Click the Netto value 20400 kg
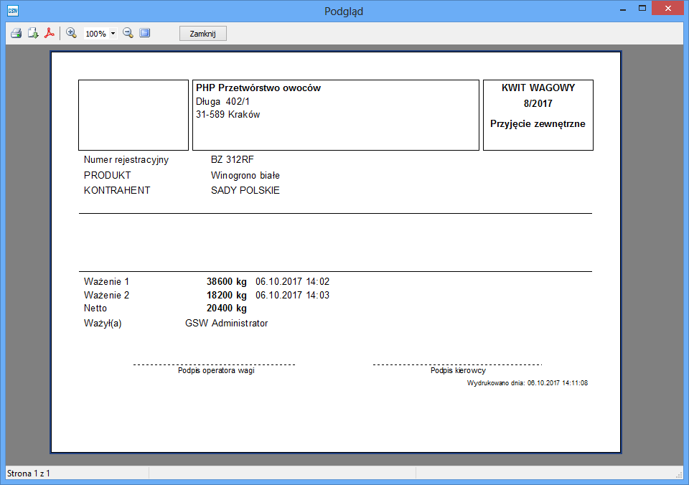The image size is (689, 485). point(226,308)
